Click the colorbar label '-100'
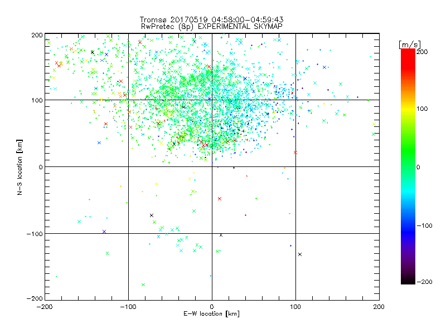Viewport: 446px width, 334px height. point(424,225)
